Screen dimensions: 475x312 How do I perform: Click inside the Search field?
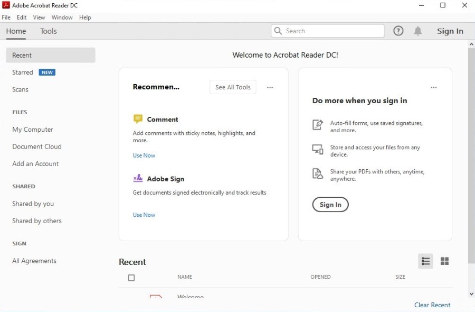(x=332, y=31)
